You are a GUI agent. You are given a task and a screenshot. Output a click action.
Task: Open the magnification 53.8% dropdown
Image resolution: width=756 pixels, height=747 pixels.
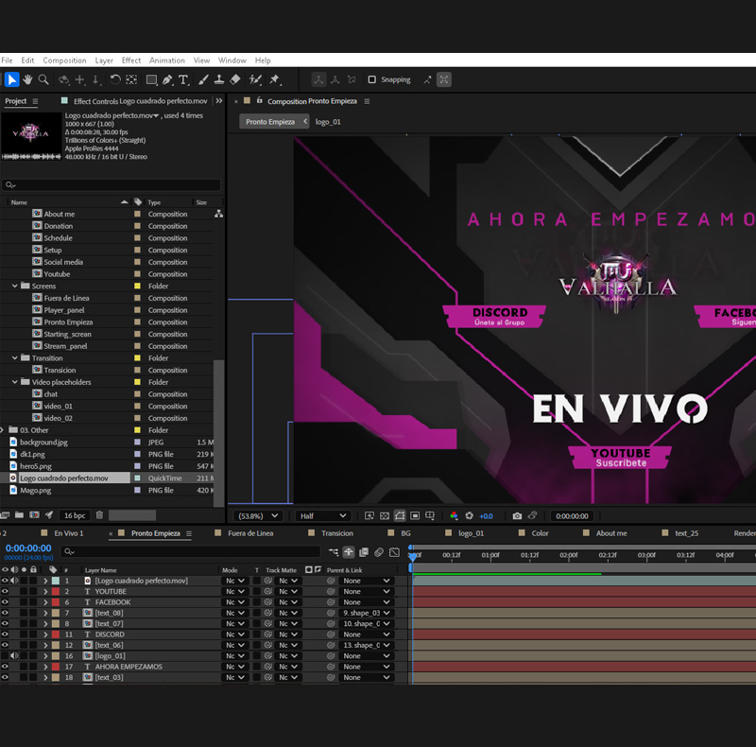pyautogui.click(x=258, y=516)
